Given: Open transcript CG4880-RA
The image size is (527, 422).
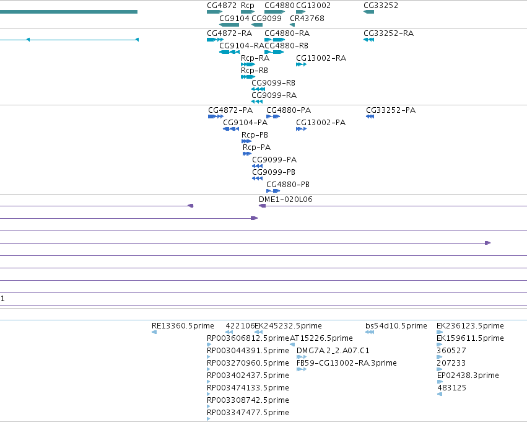Looking at the screenshot, I should 287,33.
